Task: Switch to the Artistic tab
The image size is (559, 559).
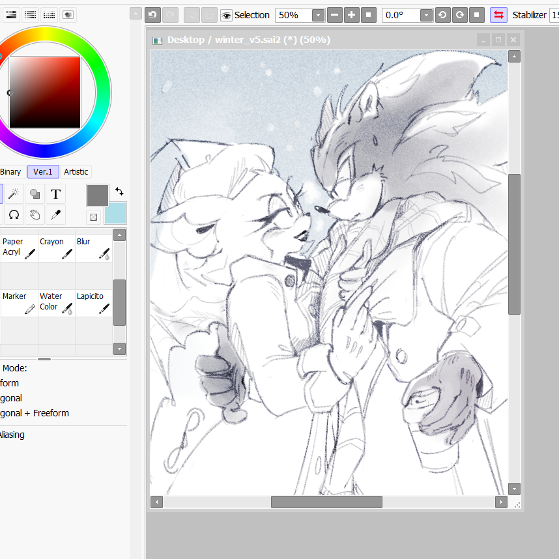Action: tap(76, 172)
